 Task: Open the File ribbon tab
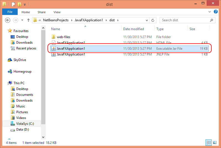pyautogui.click(x=10, y=12)
